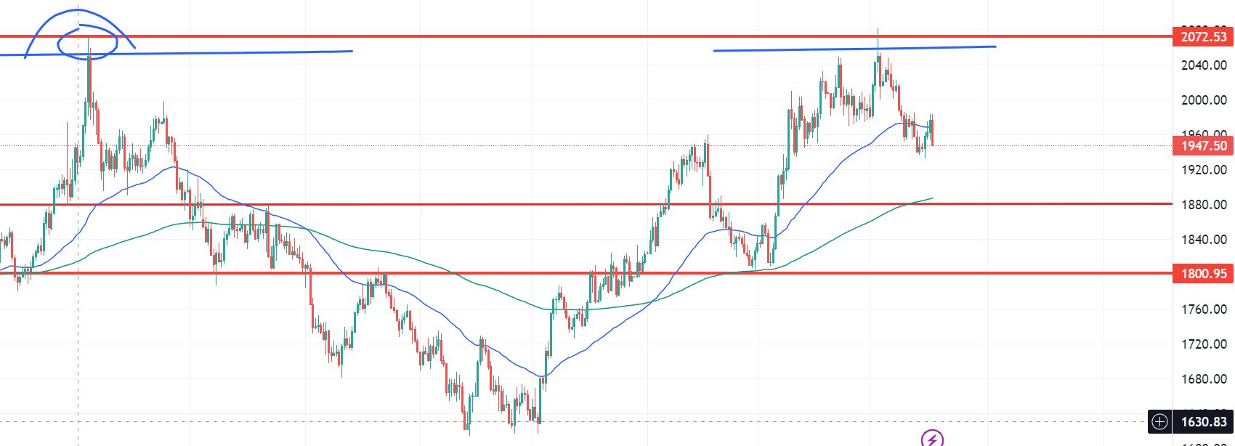Select the red 1800.95 price label
1235x446 pixels.
(x=1204, y=274)
